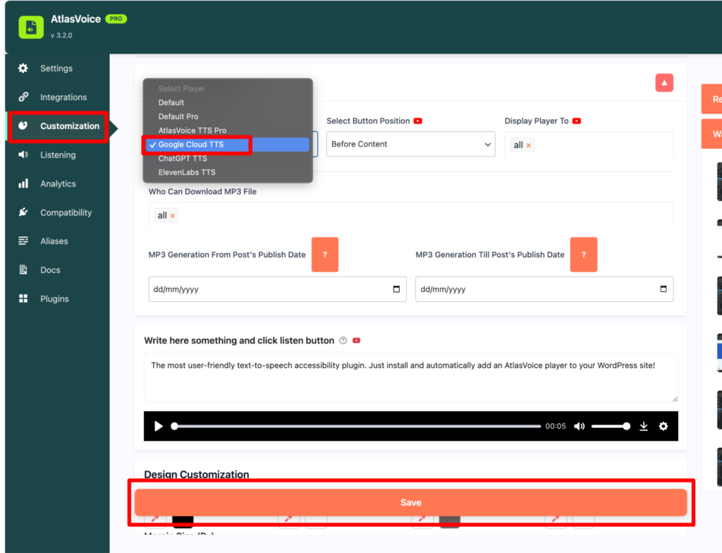Click the PRO badge next to AtlasVoice
Viewport: 722px width, 553px height.
click(116, 19)
